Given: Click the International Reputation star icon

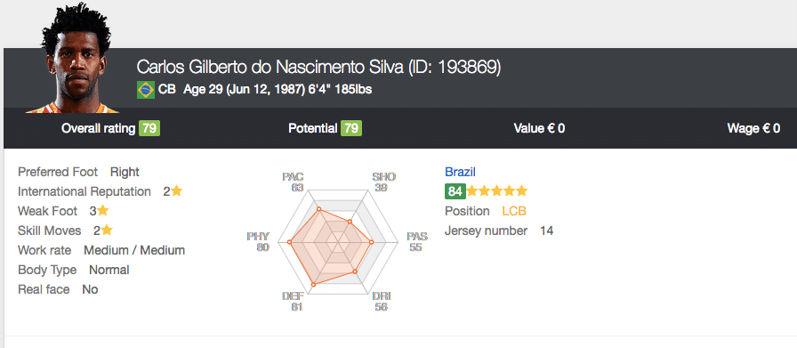Looking at the screenshot, I should 176,191.
